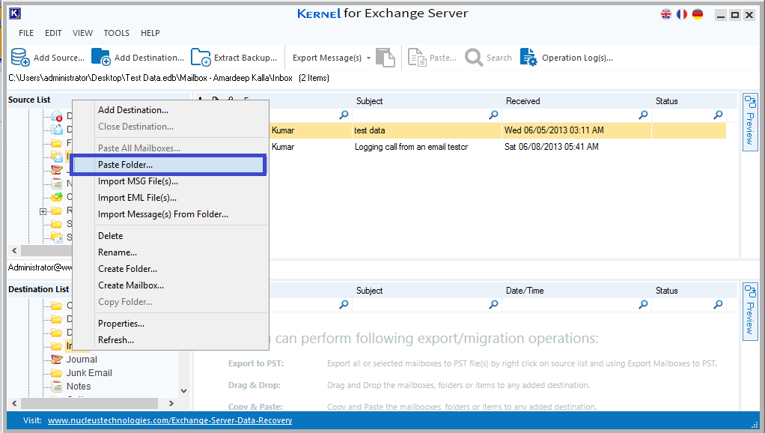Choose Paste Folder from context menu
Screen dimensions: 765x433
point(168,165)
